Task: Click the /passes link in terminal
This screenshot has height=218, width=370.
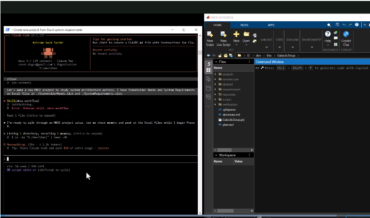Action: [104, 148]
